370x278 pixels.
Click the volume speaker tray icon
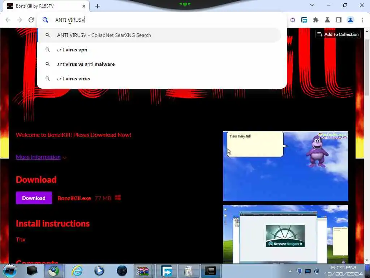317,271
